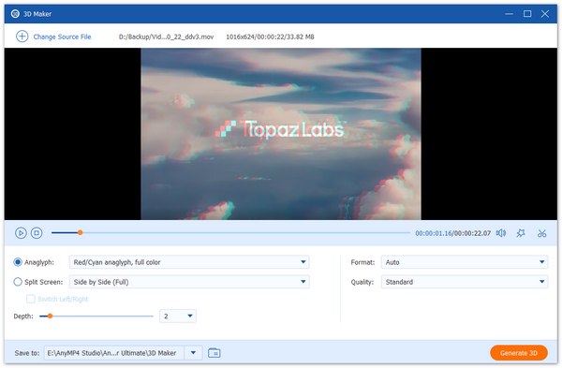Click the Depth slider handle

tap(51, 316)
